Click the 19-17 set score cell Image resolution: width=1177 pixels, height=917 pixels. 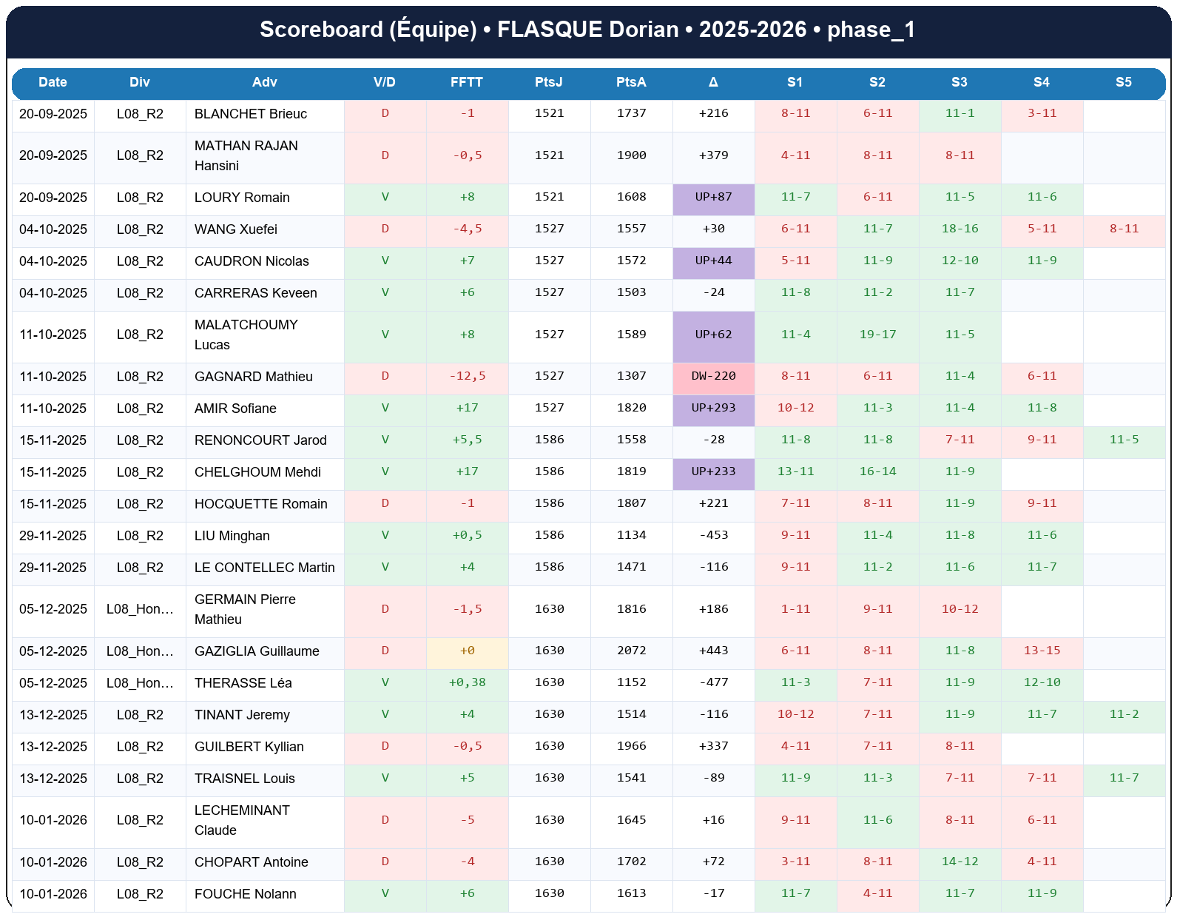(877, 335)
